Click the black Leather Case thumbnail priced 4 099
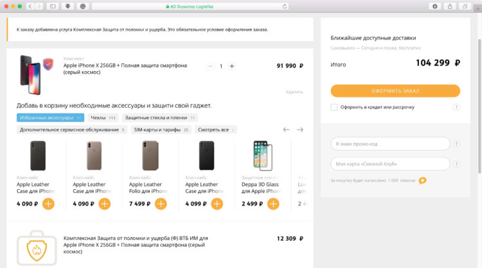 206,155
